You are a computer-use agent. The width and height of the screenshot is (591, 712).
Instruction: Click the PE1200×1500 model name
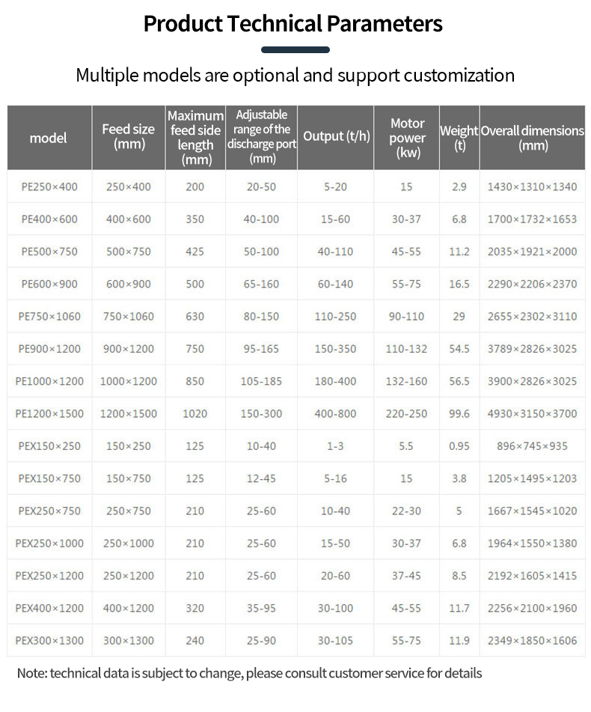(49, 413)
